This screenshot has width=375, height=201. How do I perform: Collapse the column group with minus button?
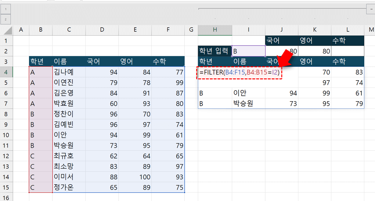point(371,9)
